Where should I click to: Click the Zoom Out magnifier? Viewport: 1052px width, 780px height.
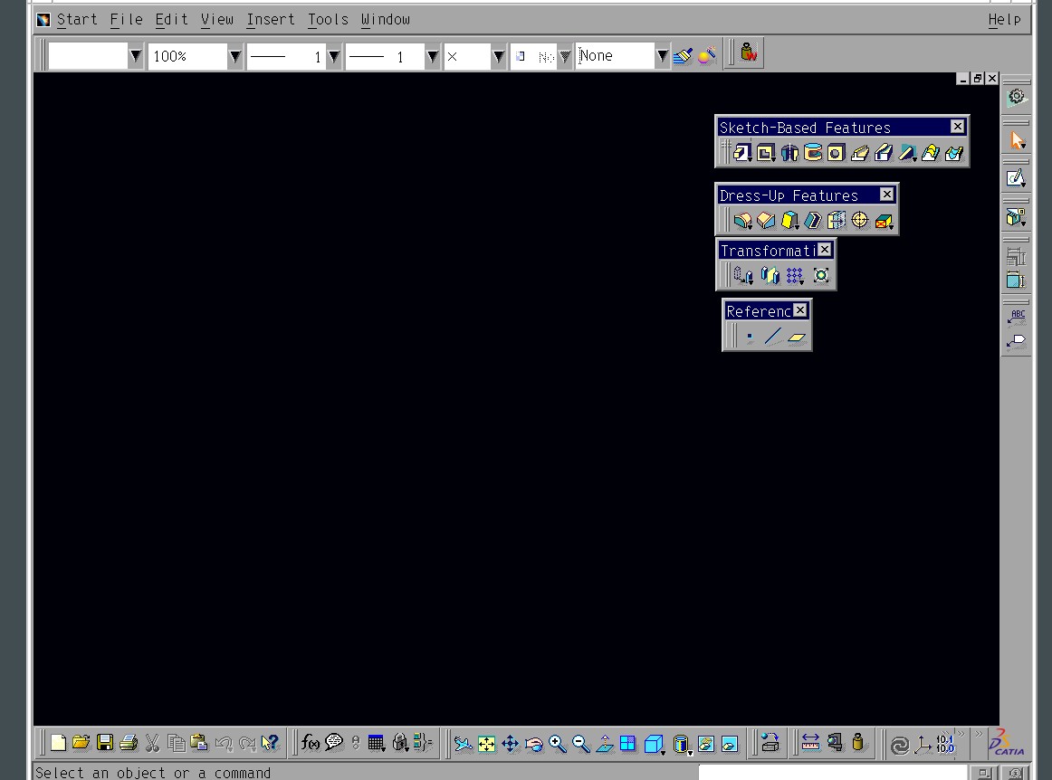[581, 743]
